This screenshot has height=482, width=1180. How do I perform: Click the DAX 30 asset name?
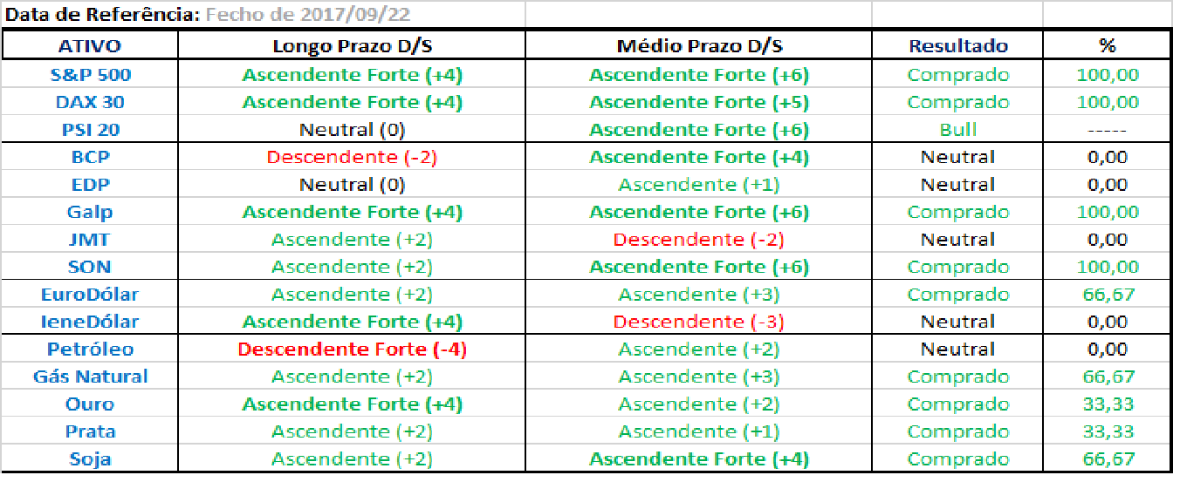tap(90, 102)
